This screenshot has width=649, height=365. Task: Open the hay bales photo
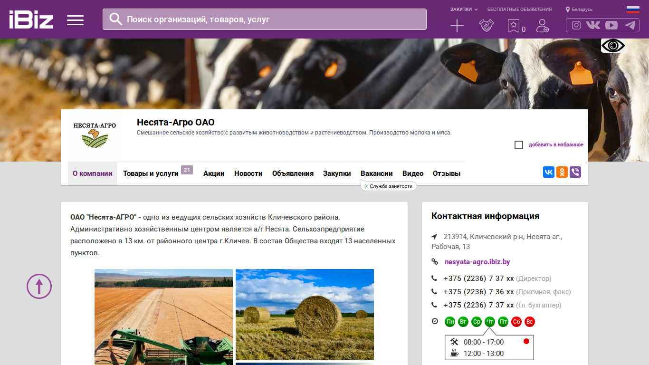click(x=305, y=314)
